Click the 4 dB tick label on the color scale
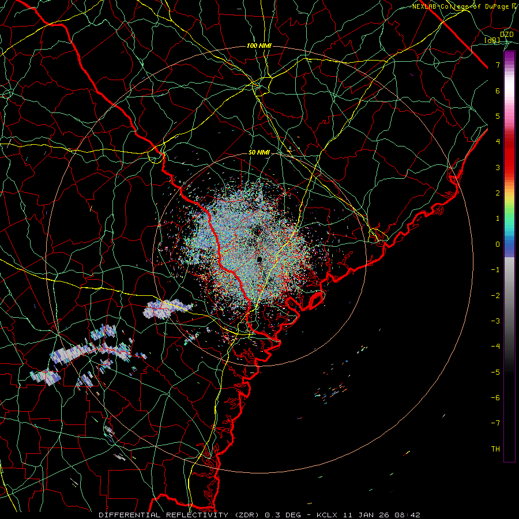The image size is (519, 519). (498, 142)
